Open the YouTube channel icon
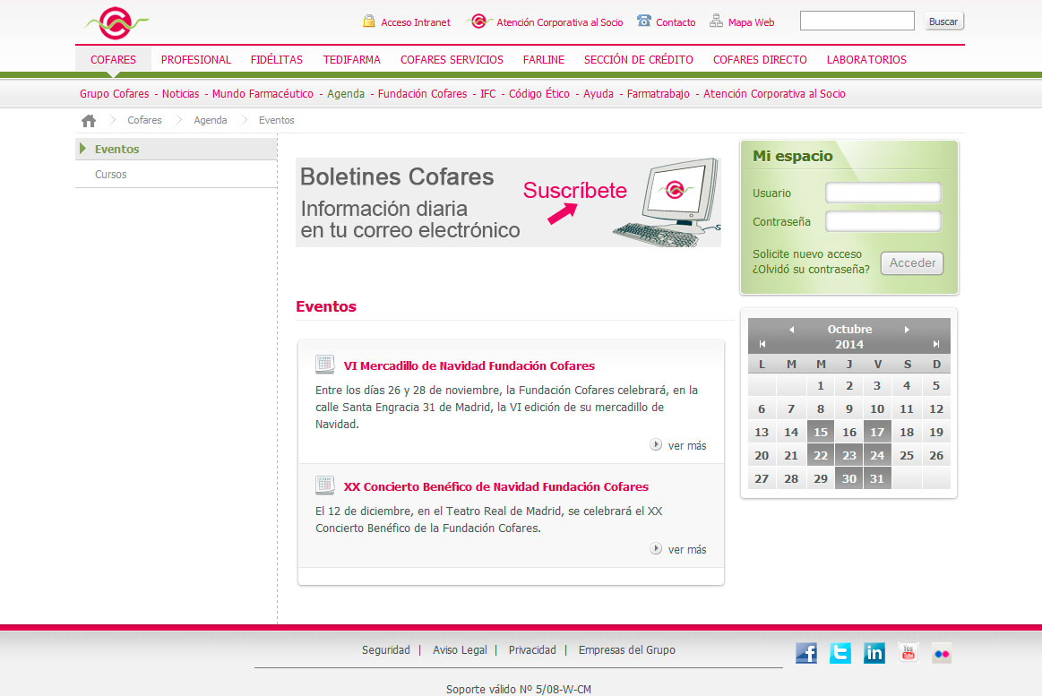 (908, 653)
